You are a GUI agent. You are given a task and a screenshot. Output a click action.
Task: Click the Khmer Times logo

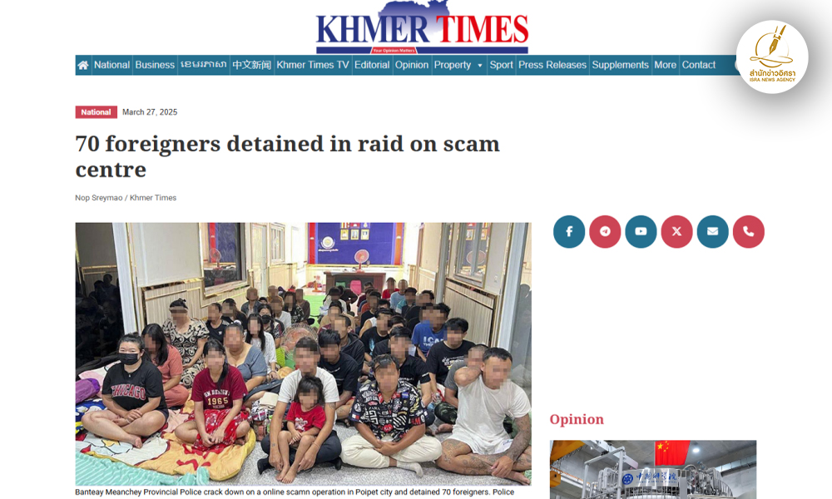click(x=422, y=28)
